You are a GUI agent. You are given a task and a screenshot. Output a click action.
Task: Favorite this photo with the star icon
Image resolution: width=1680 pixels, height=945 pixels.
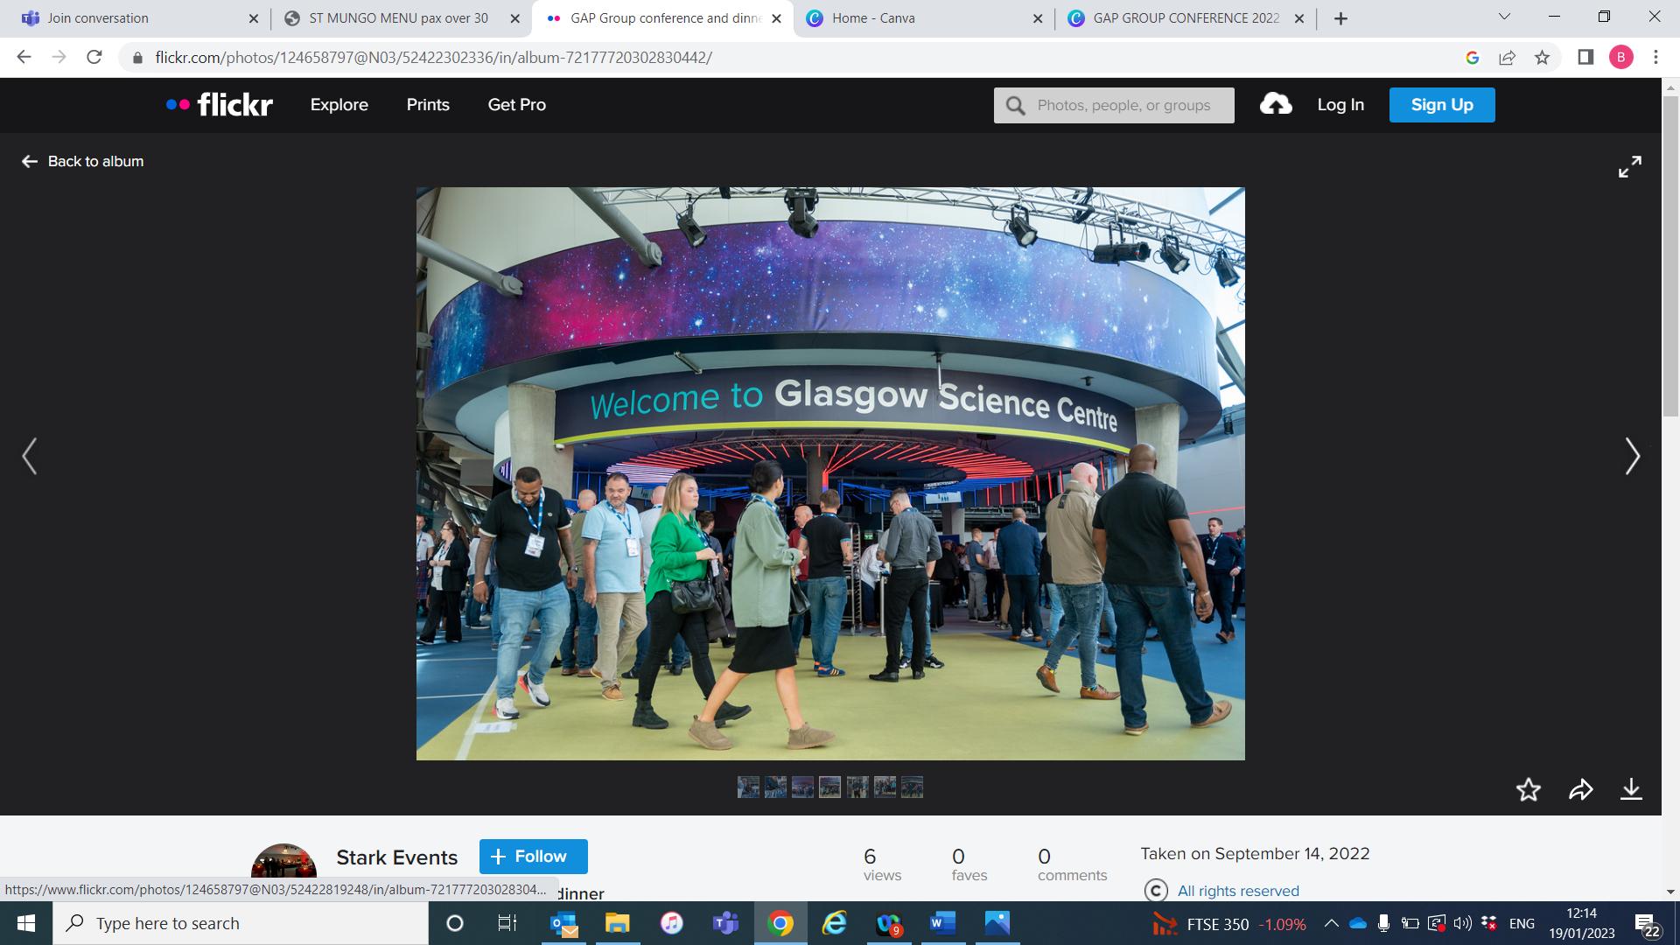1528,790
